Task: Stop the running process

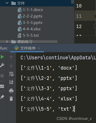Action: (x=2, y=76)
